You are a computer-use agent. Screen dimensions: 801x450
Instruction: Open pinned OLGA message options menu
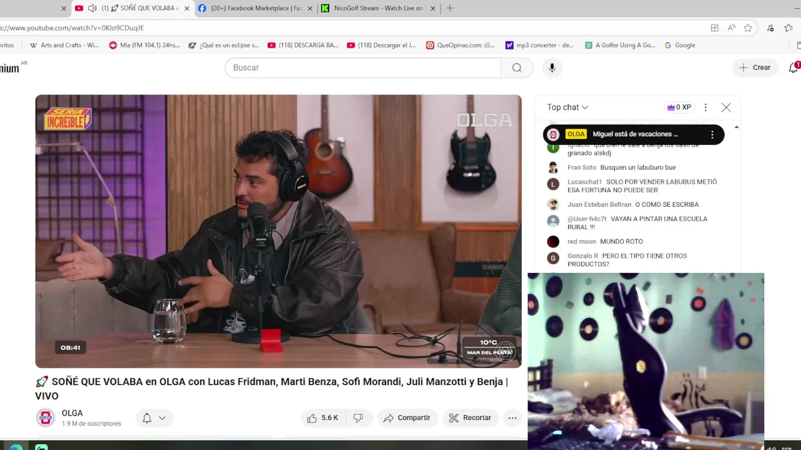click(x=712, y=134)
